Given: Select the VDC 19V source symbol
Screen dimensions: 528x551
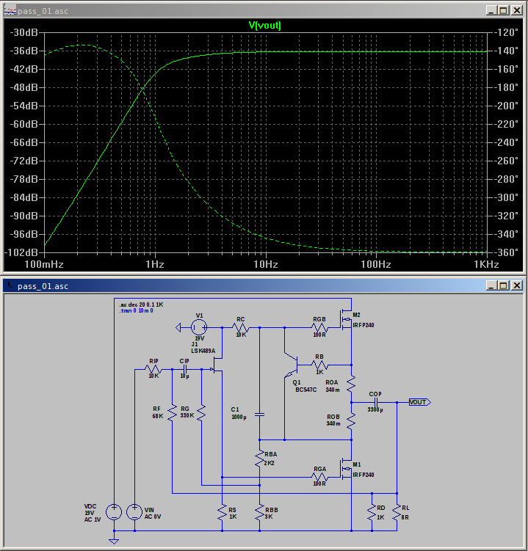Looking at the screenshot, I should [x=114, y=511].
